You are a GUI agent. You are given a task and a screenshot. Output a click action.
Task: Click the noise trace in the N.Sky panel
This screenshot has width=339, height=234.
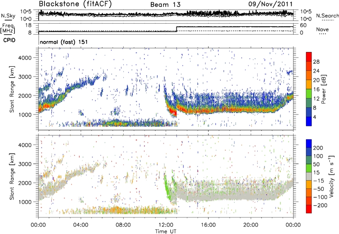(166, 14)
